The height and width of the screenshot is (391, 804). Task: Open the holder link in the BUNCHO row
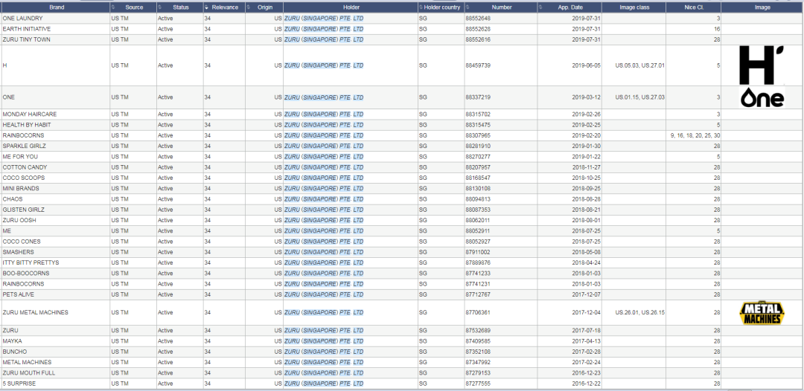click(324, 352)
